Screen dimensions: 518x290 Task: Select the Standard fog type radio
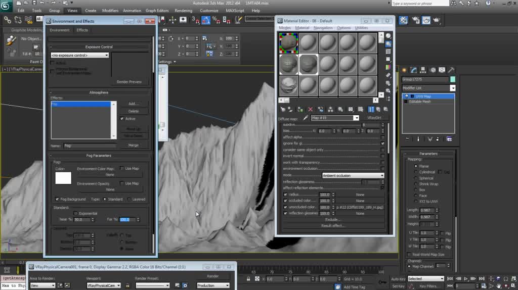[x=105, y=199]
